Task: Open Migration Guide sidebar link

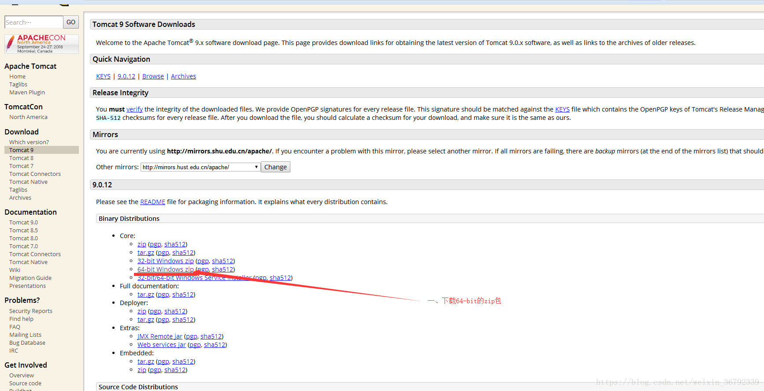Action: 30,278
